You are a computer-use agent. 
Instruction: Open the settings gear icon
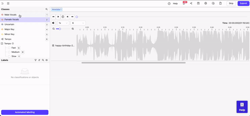(206, 3)
